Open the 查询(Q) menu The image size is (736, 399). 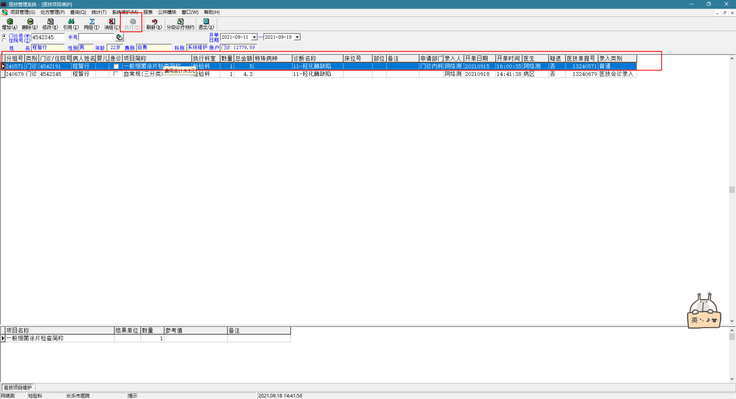coord(78,12)
